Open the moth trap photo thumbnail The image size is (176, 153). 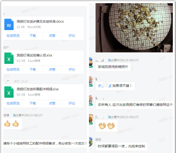tap(134, 28)
